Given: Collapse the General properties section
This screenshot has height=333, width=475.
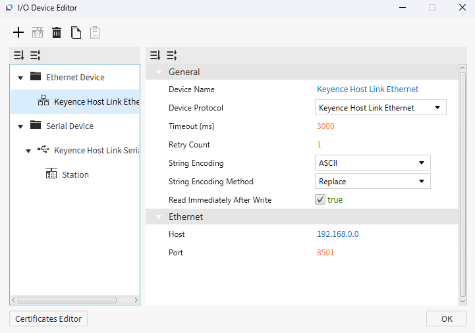Looking at the screenshot, I should tap(158, 72).
